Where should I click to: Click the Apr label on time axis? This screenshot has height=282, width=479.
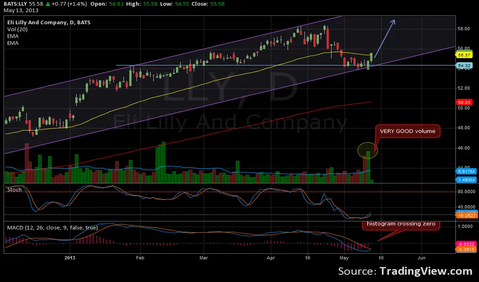pos(271,258)
